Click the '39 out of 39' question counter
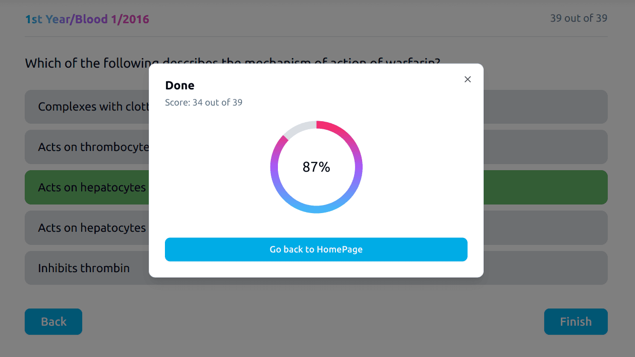This screenshot has width=635, height=357. (x=579, y=19)
